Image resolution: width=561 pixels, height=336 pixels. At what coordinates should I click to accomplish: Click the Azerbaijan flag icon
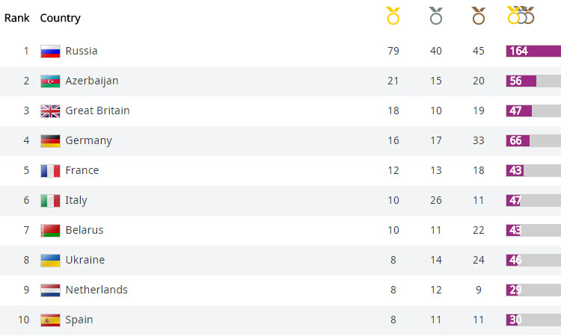click(x=50, y=81)
